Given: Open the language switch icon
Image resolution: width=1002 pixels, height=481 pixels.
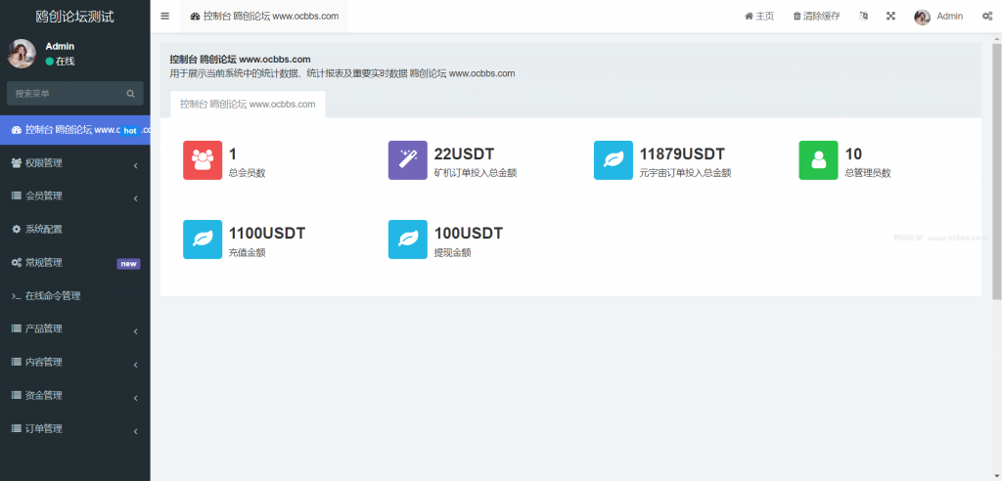Looking at the screenshot, I should (863, 16).
